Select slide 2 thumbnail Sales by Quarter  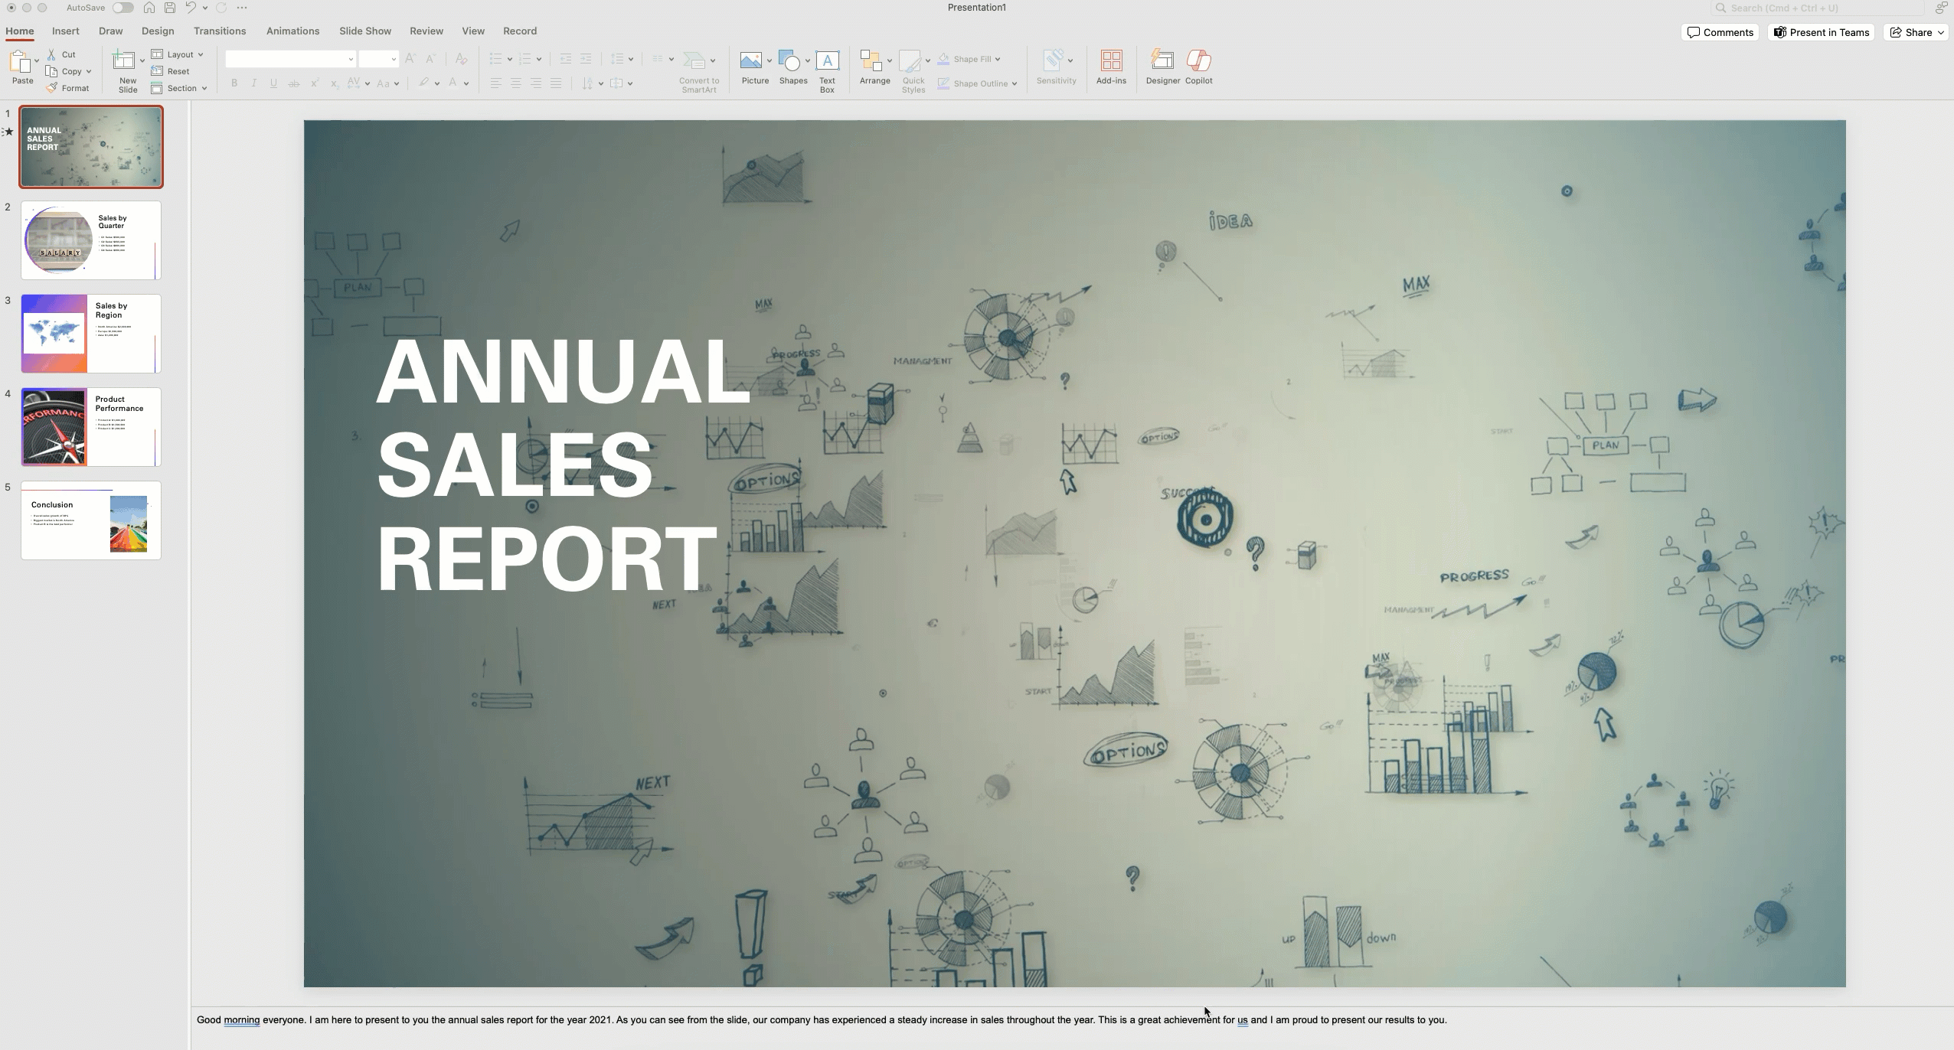[91, 240]
